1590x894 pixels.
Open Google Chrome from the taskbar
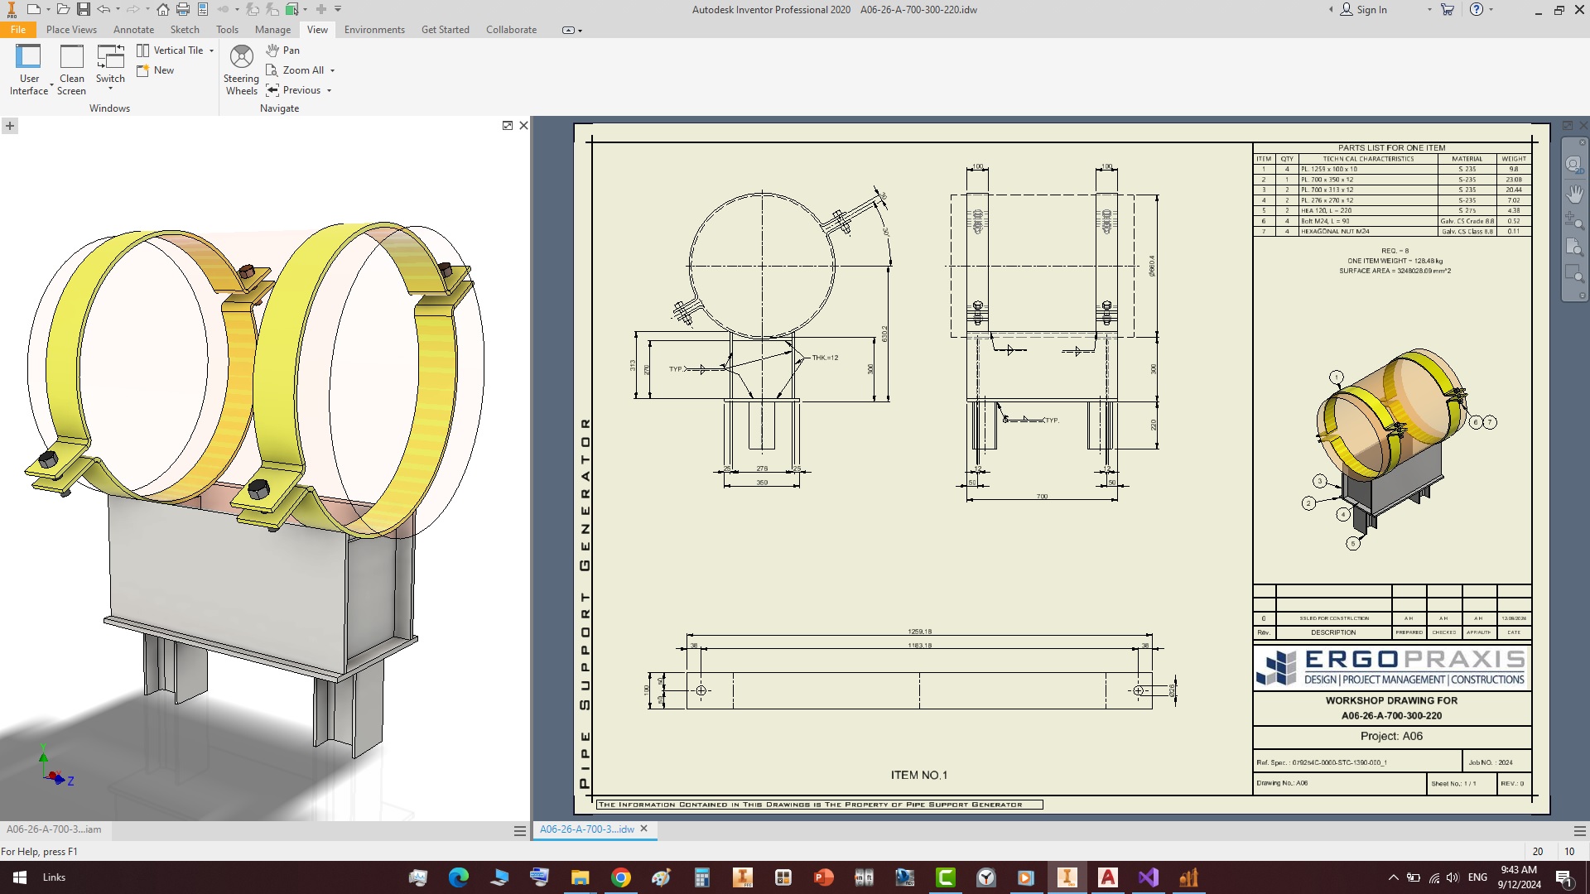(620, 877)
